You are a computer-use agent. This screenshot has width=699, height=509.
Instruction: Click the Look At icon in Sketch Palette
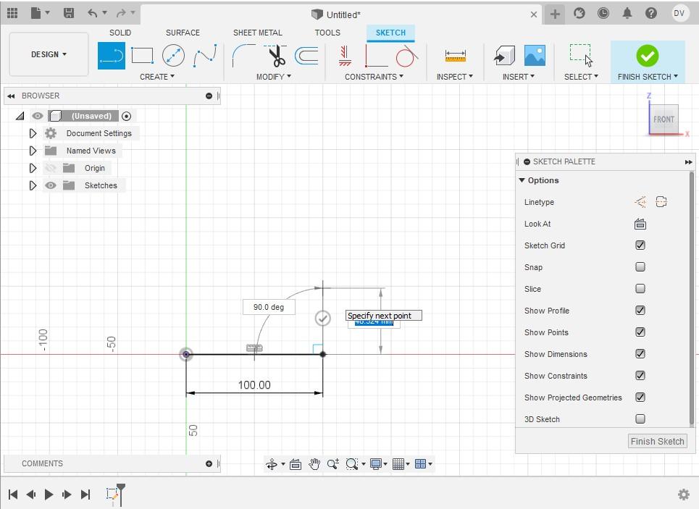[640, 224]
